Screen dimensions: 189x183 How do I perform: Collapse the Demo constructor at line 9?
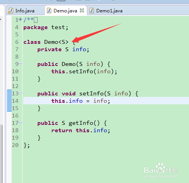[21, 64]
